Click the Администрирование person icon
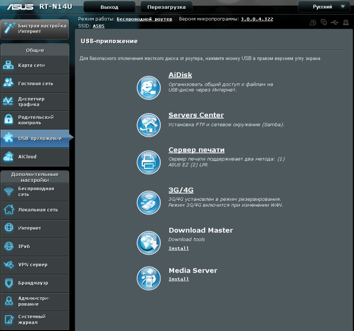Image resolution: width=354 pixels, height=331 pixels. click(x=9, y=300)
